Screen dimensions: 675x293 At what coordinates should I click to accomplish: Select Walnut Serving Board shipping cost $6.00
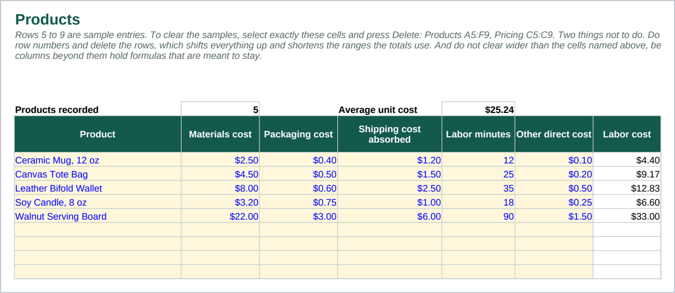pos(389,216)
